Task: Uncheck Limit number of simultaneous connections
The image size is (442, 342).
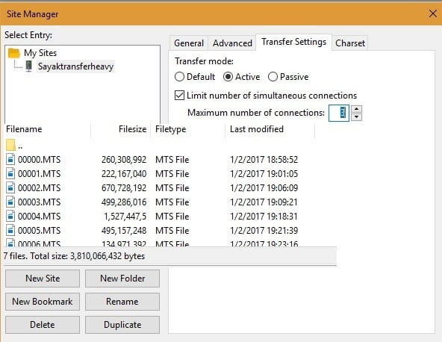Action: (179, 96)
